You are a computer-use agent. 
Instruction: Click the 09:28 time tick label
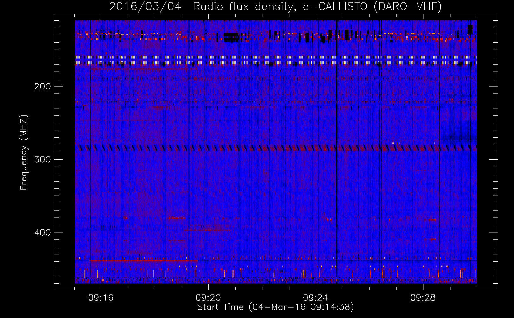point(423,298)
